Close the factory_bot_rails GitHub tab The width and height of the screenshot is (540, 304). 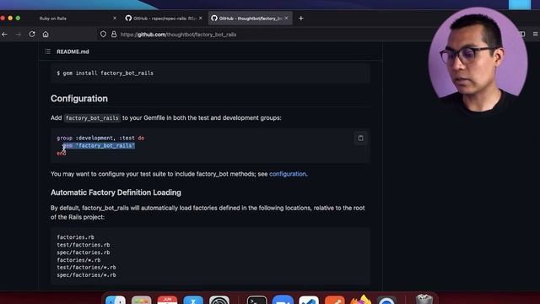286,18
